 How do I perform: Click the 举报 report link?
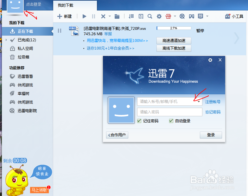pos(108,34)
